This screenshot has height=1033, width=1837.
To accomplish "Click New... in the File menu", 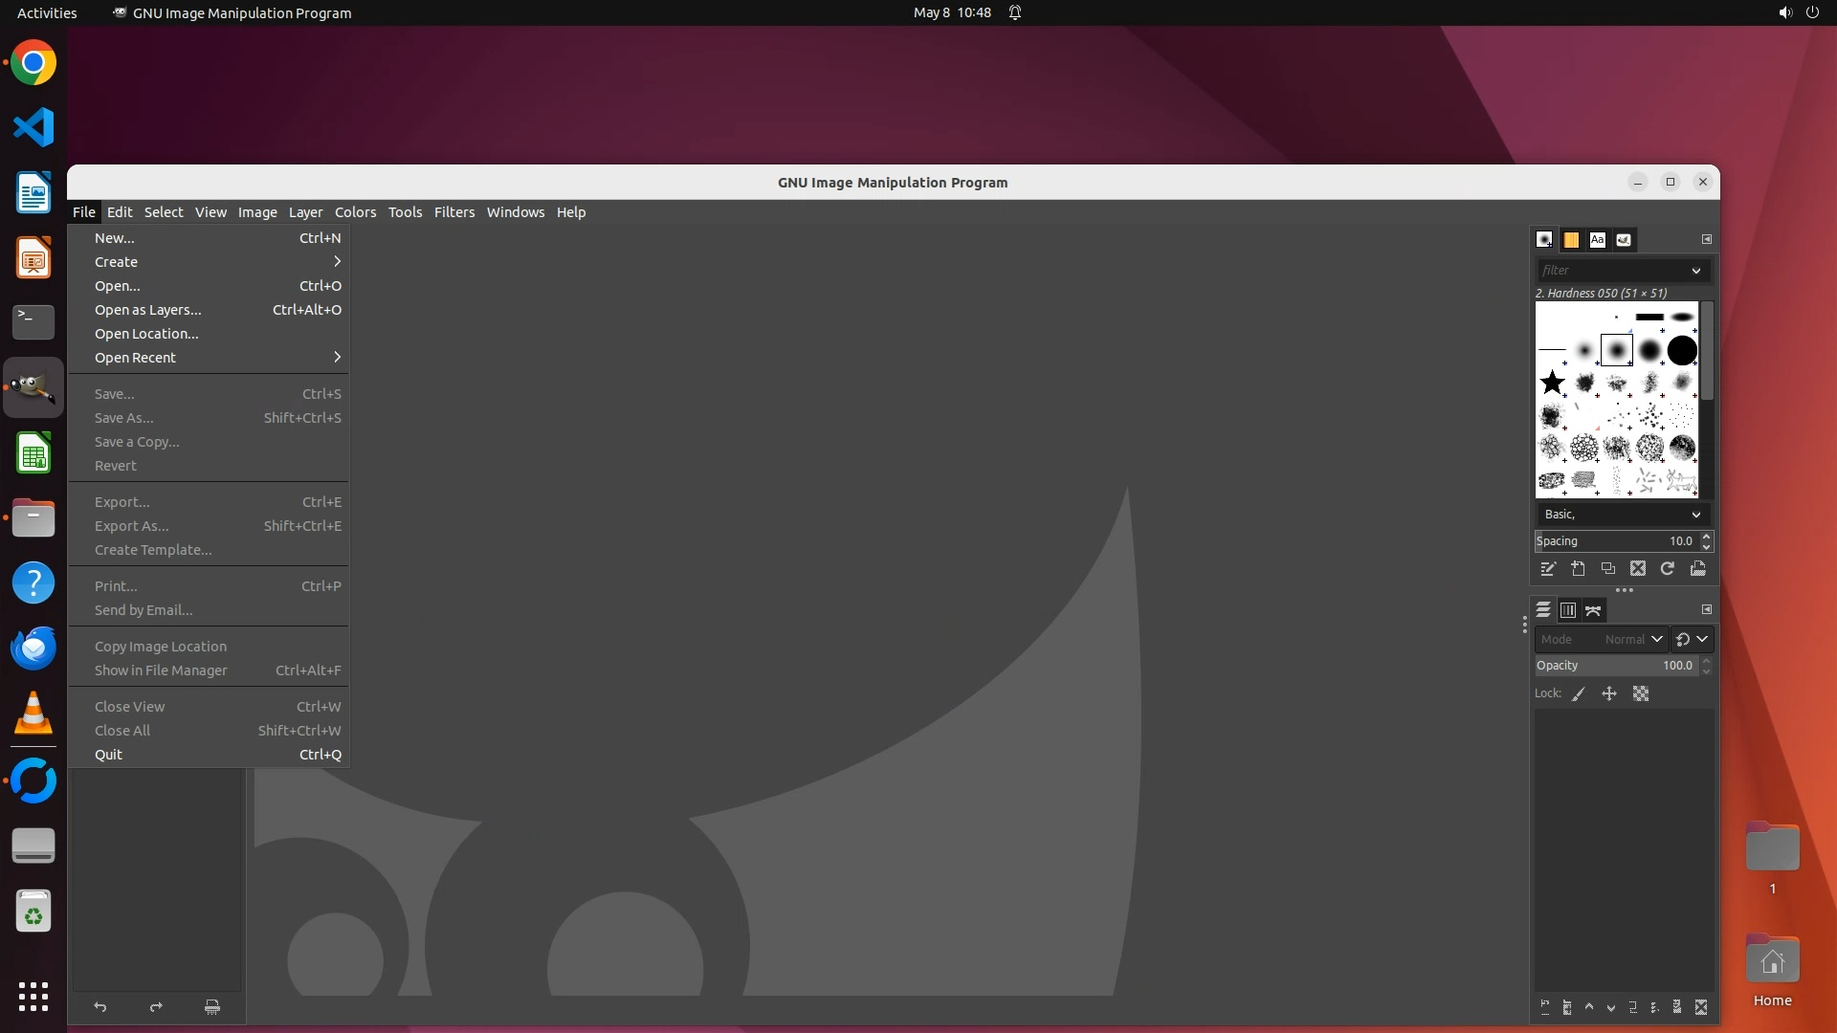I will pos(114,238).
